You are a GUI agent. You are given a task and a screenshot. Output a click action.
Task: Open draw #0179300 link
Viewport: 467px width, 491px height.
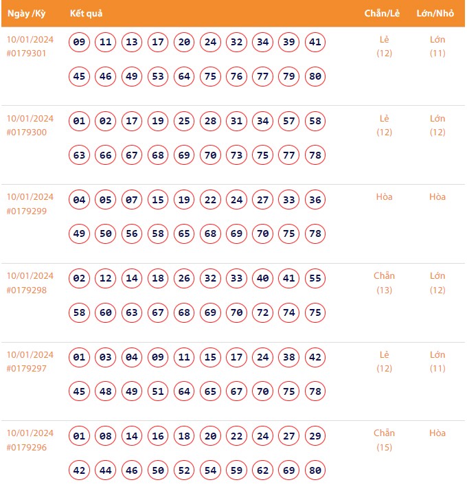[x=27, y=133]
